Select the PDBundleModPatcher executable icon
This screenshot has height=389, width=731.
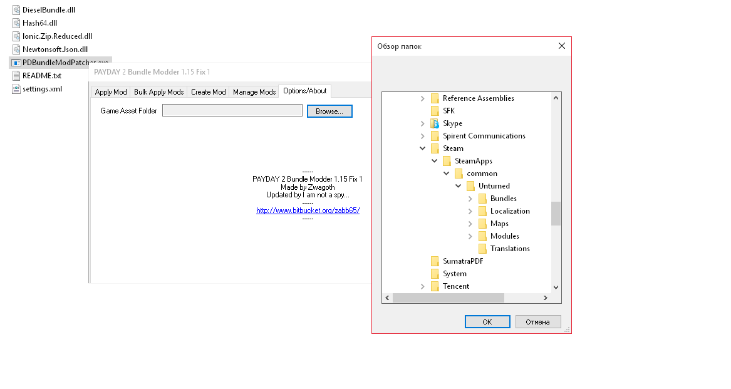(16, 63)
